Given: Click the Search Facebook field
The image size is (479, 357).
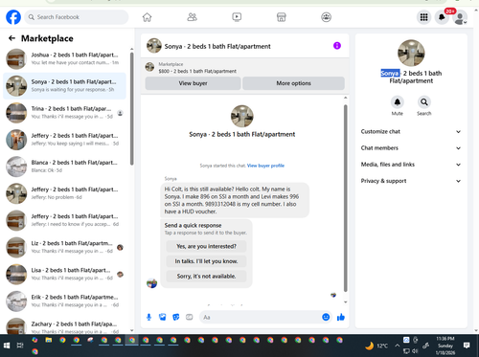Looking at the screenshot, I should pos(77,17).
